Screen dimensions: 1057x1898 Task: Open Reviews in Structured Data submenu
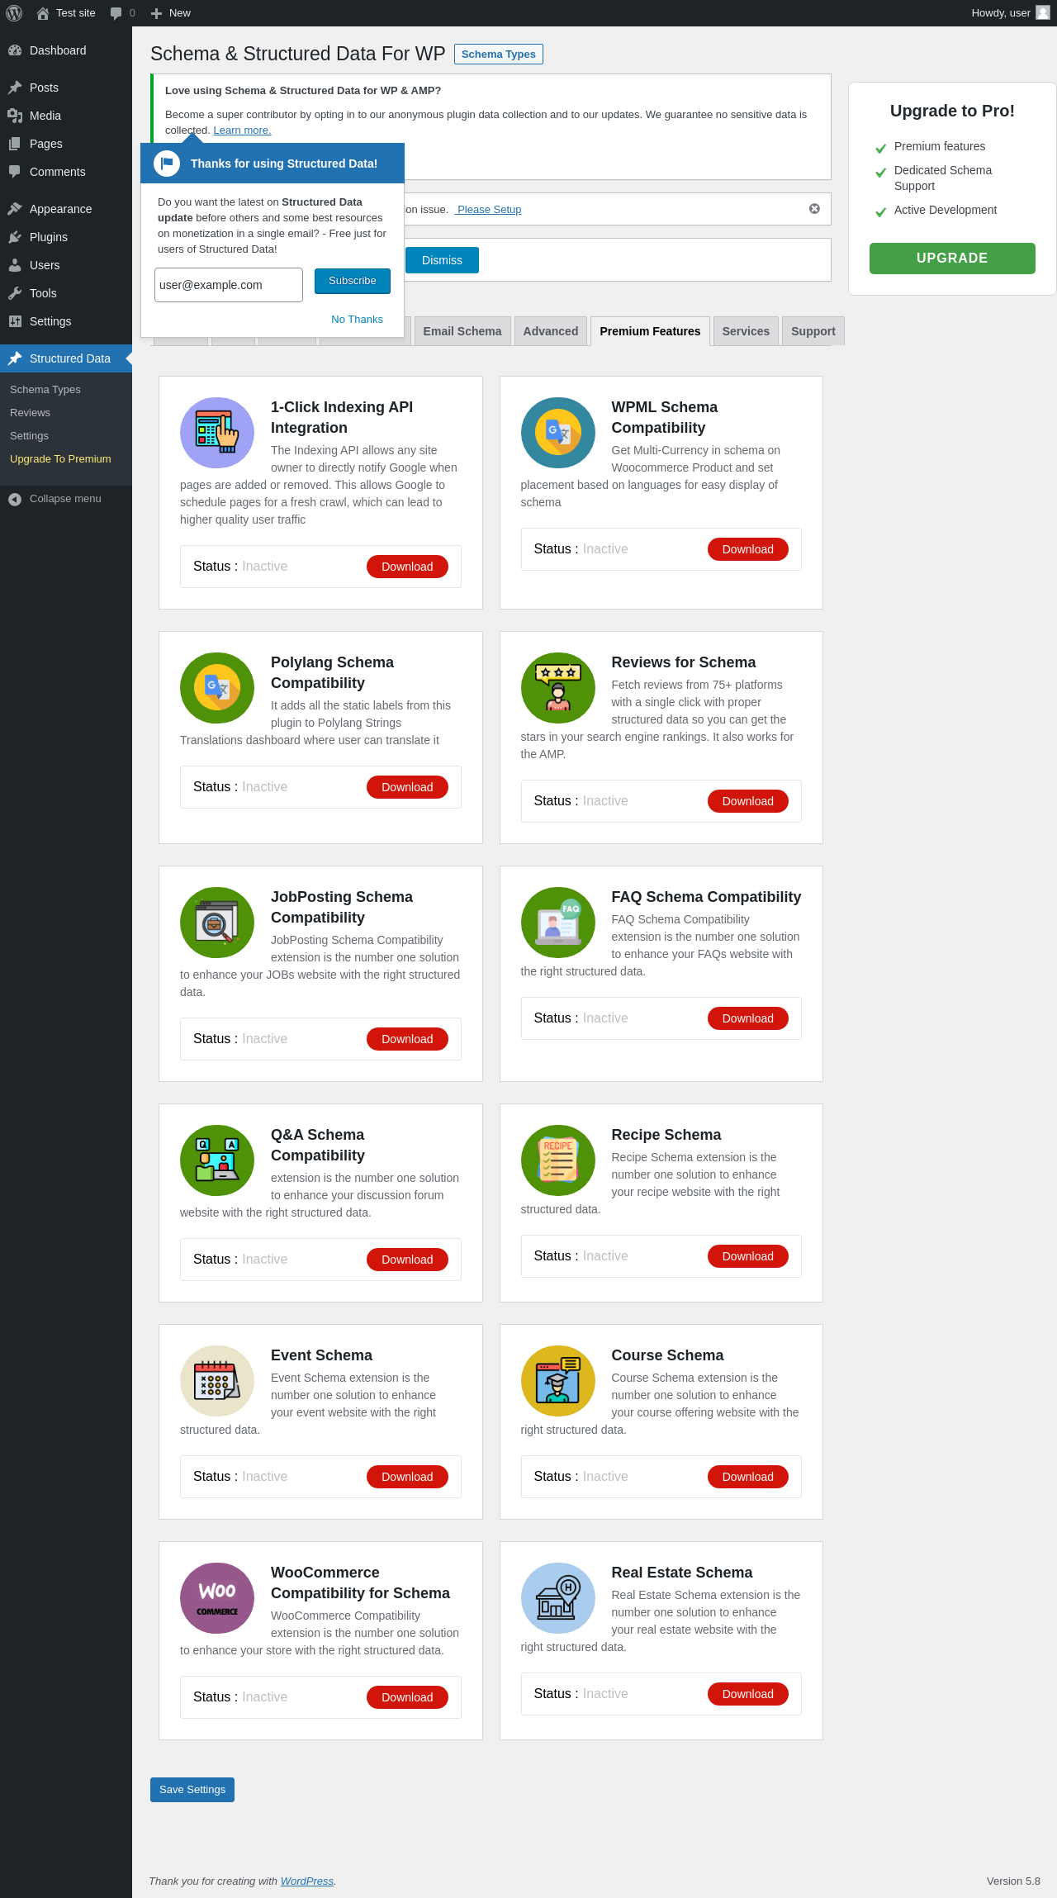pos(30,413)
